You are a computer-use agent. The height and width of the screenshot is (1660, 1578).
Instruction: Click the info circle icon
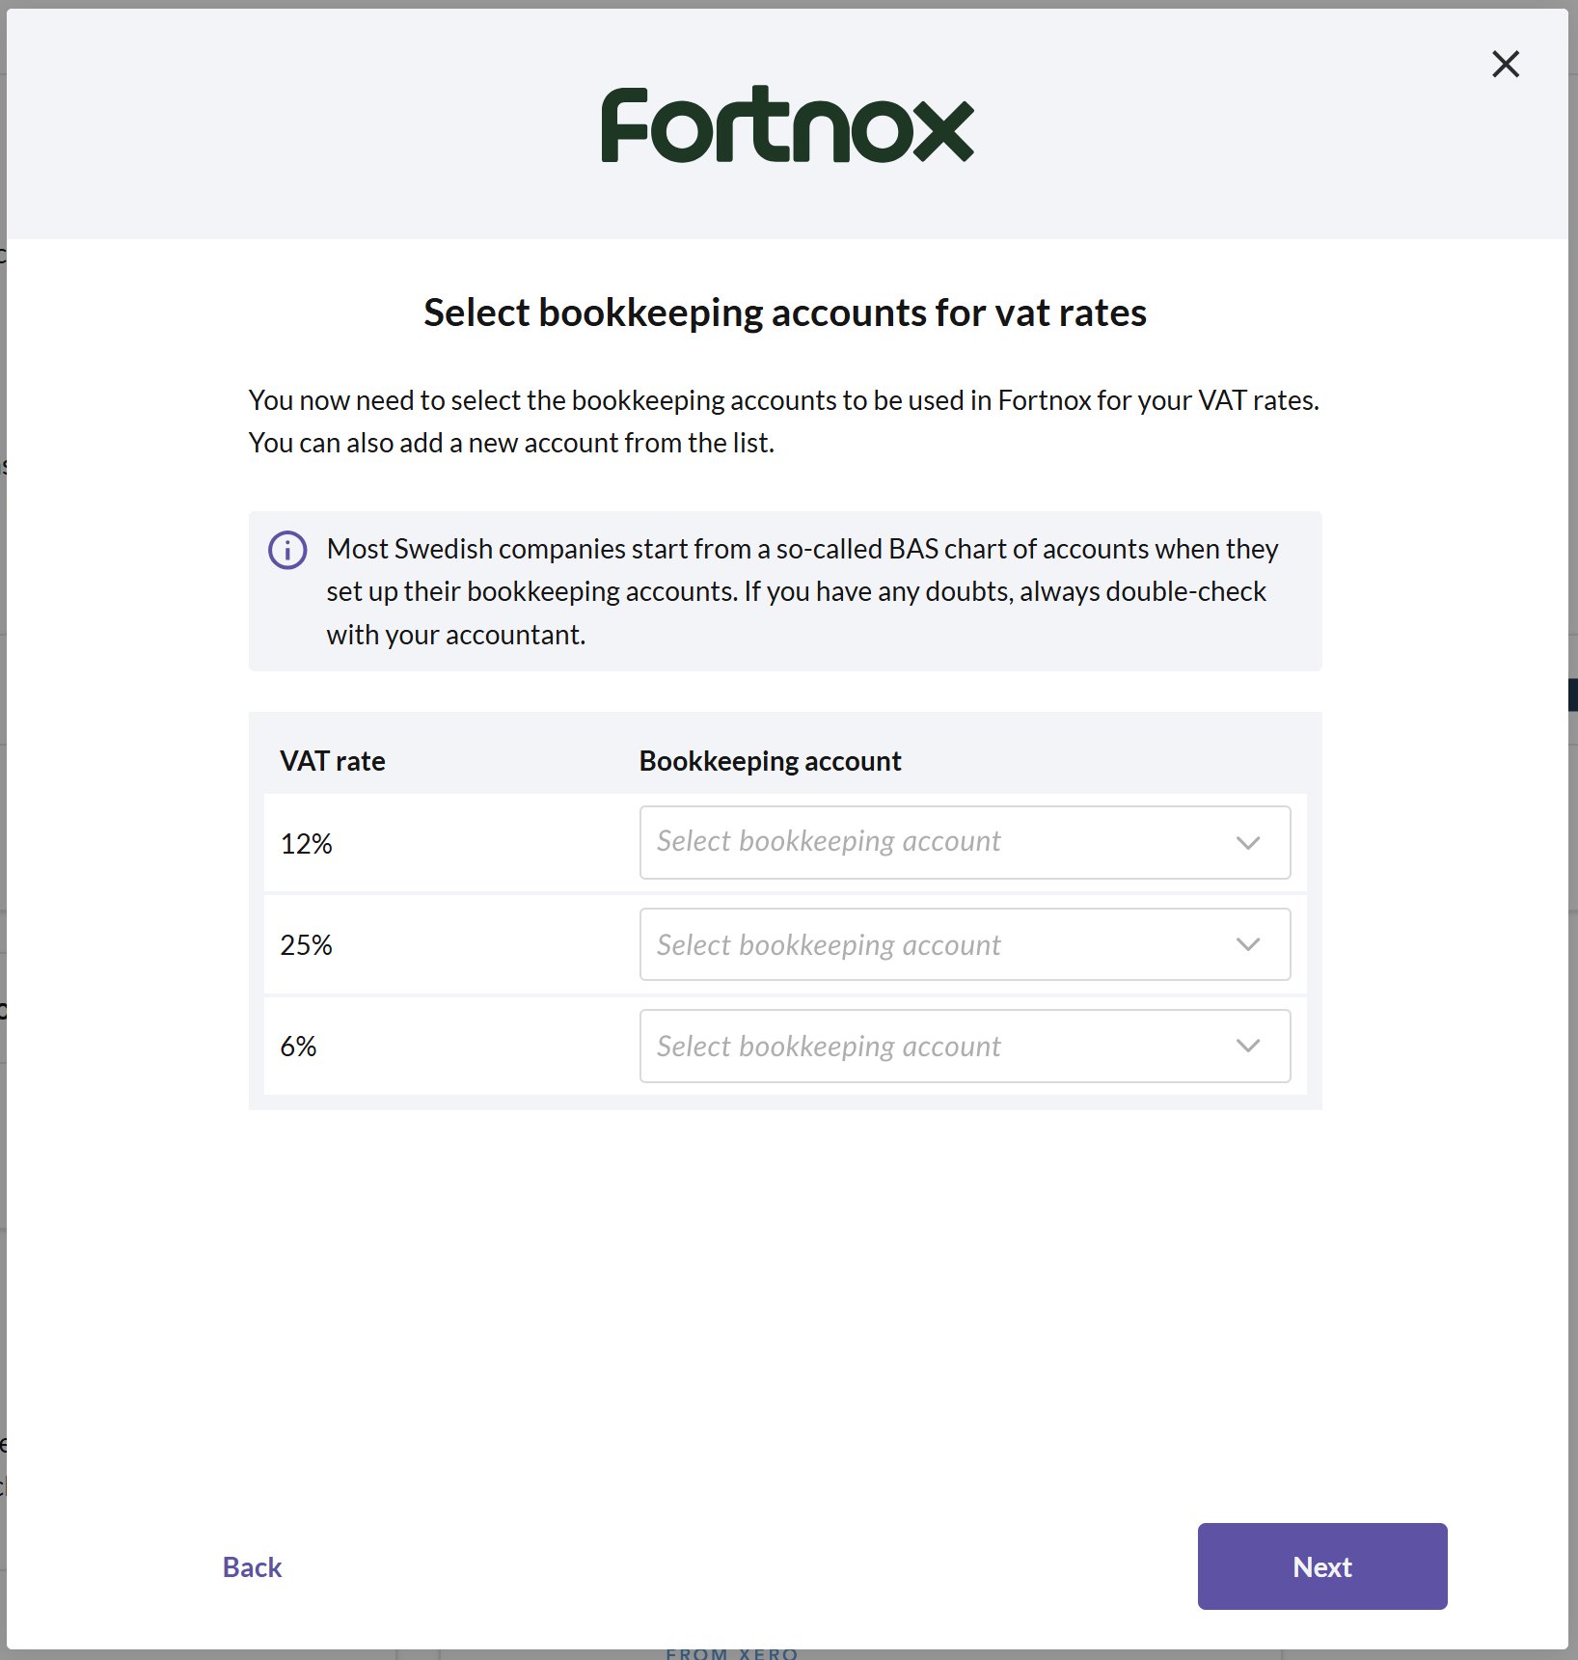click(287, 550)
